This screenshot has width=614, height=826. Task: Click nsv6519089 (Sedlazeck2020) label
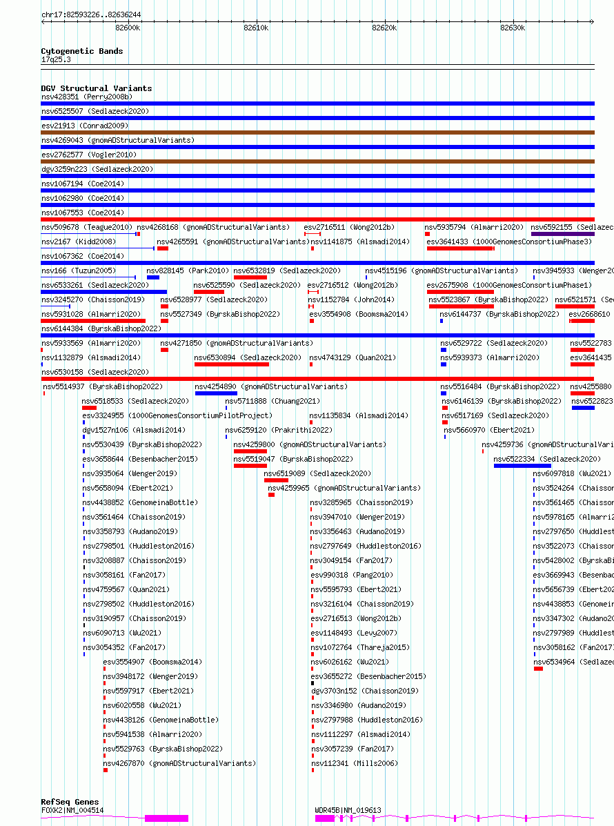click(317, 473)
